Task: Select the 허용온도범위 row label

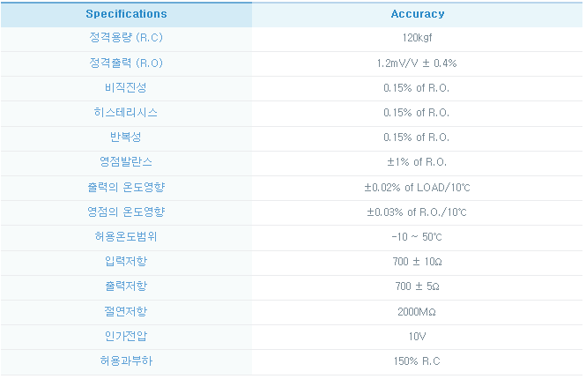Action: coord(126,236)
